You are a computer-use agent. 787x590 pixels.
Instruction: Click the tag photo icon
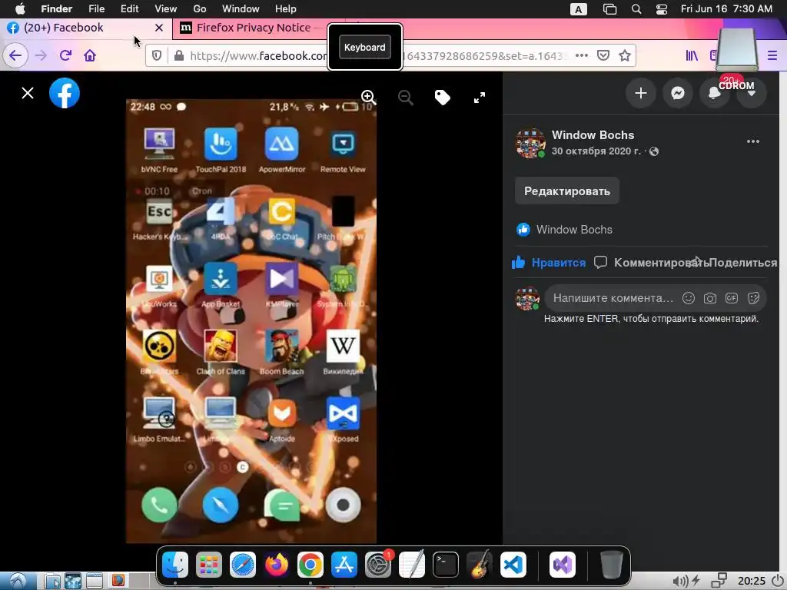[x=442, y=98]
